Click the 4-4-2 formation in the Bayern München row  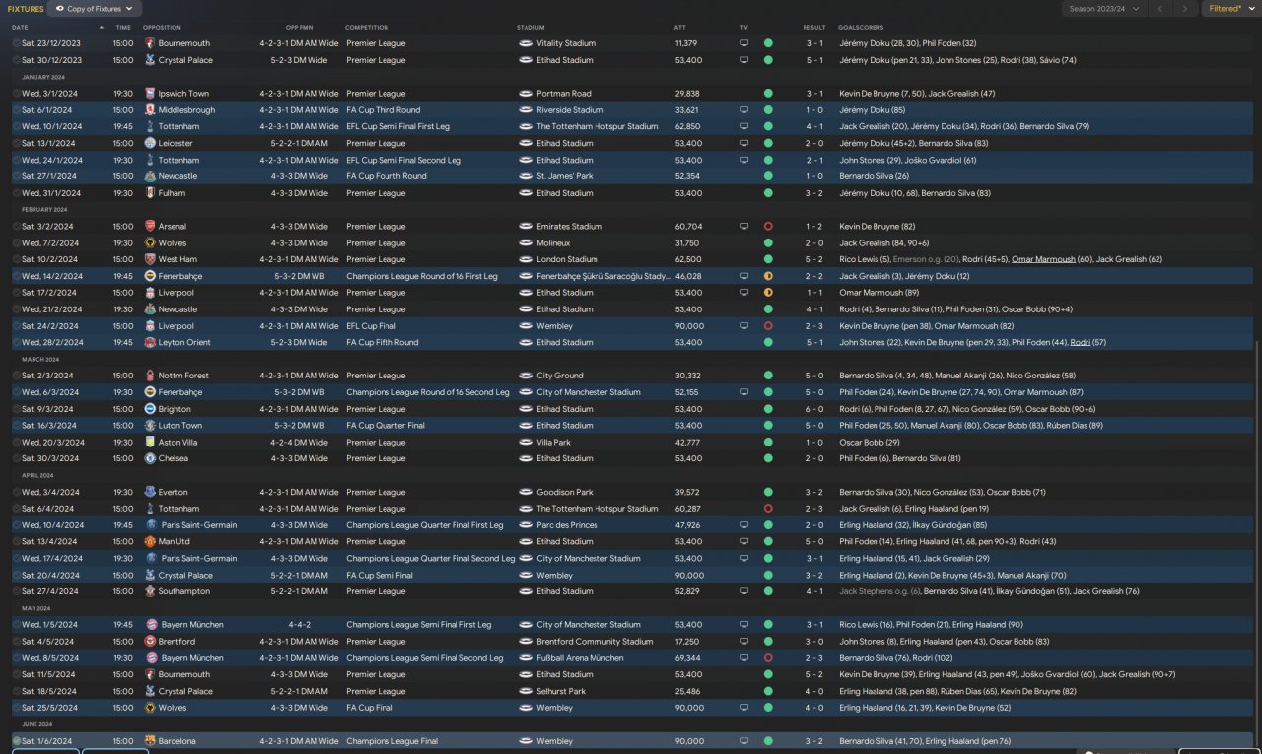tap(300, 625)
